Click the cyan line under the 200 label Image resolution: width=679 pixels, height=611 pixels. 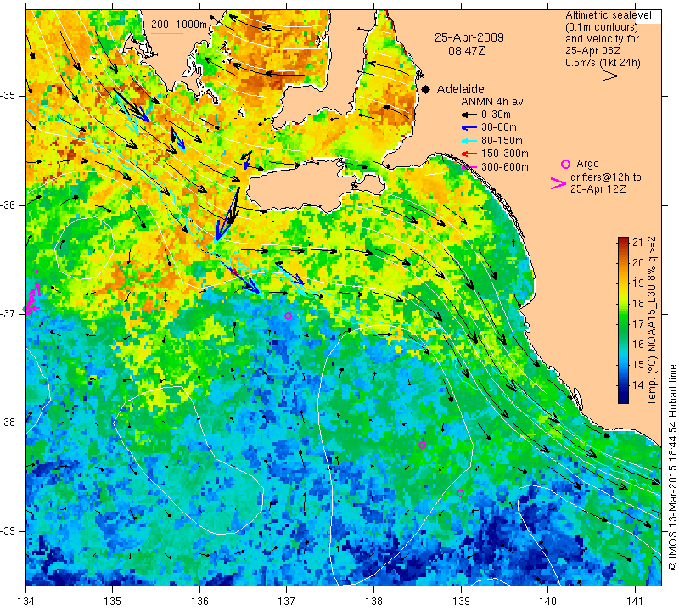coord(167,33)
